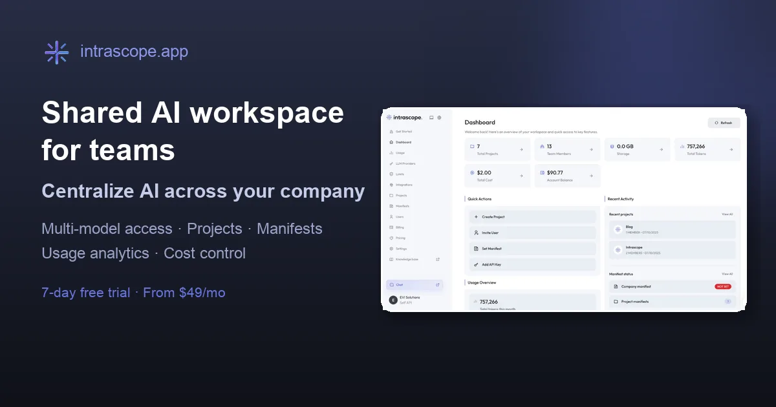Click the shield icon for Limits
The image size is (776, 407).
[391, 174]
